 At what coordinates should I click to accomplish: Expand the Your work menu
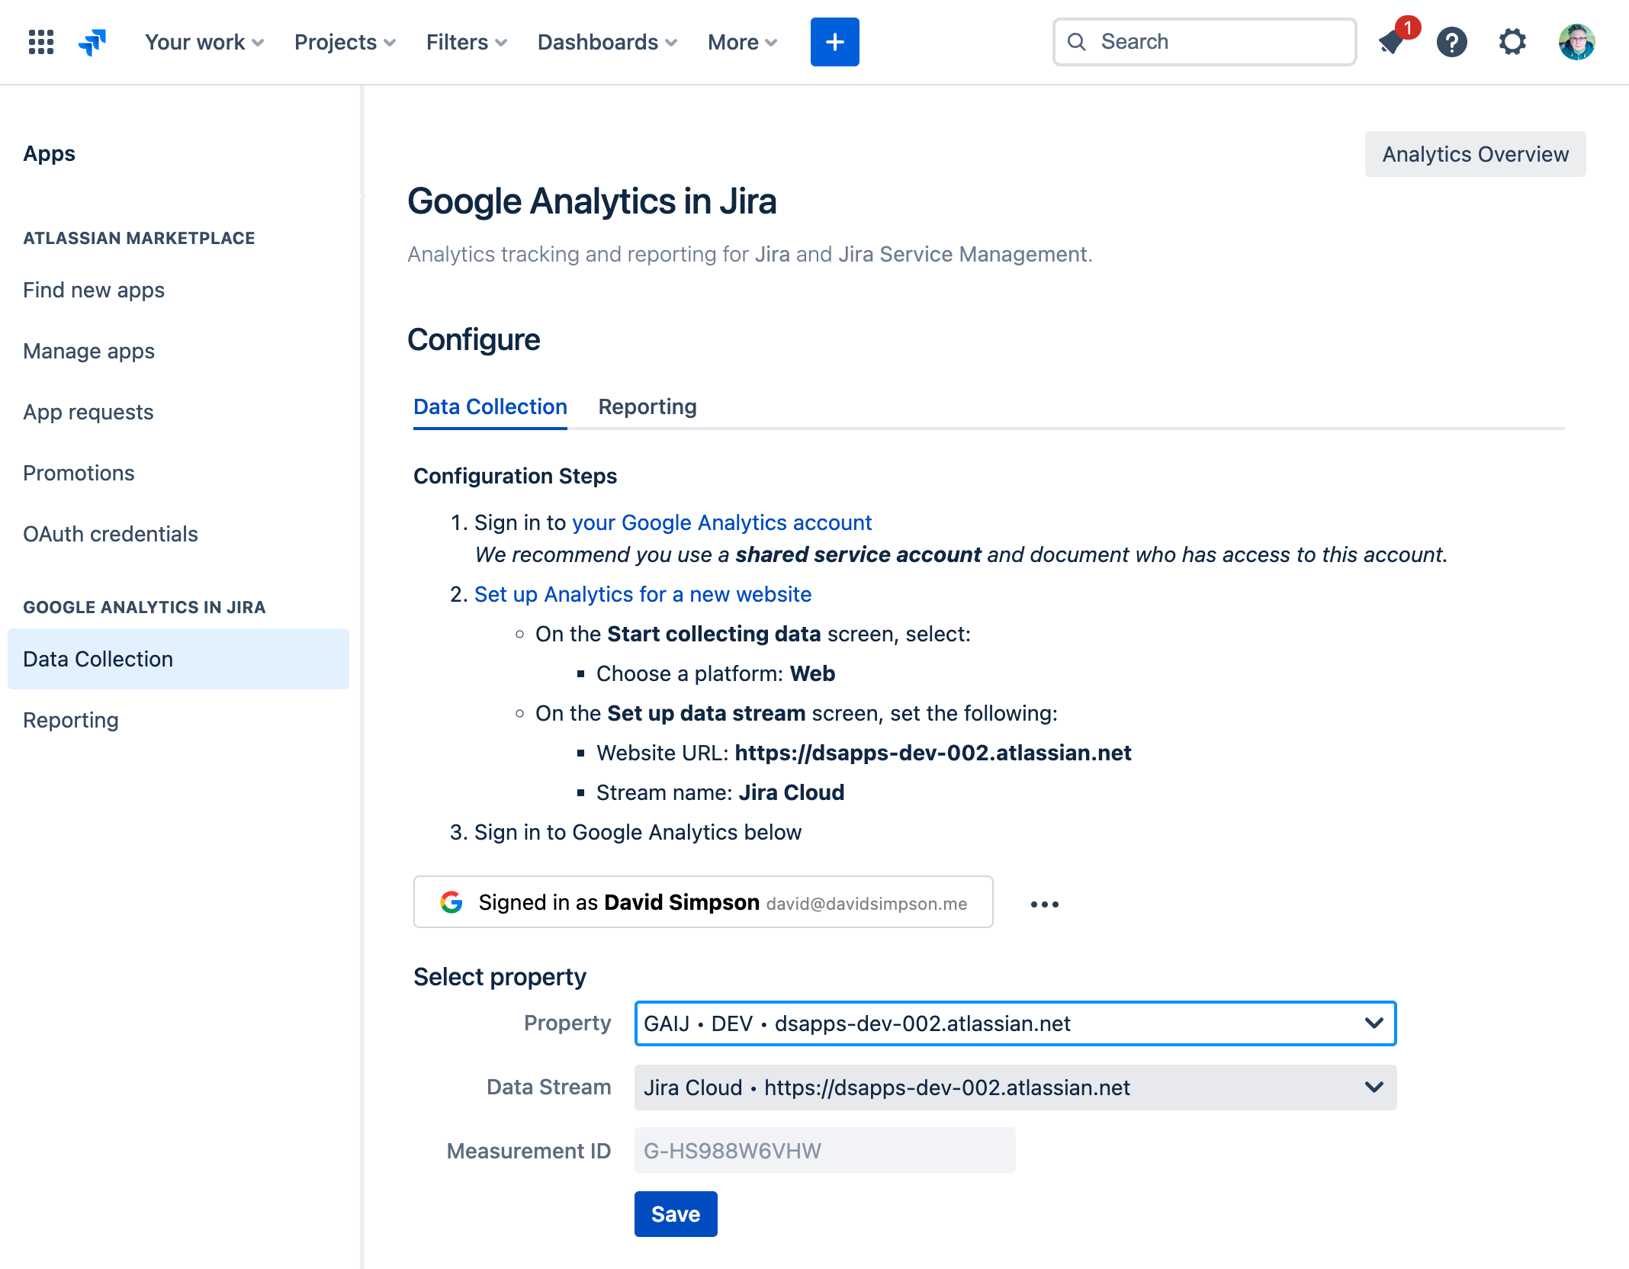coord(204,42)
